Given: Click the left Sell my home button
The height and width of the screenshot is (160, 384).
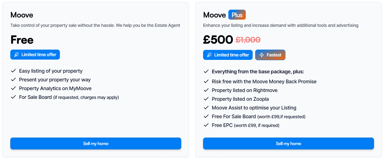Looking at the screenshot, I should pos(96,143).
